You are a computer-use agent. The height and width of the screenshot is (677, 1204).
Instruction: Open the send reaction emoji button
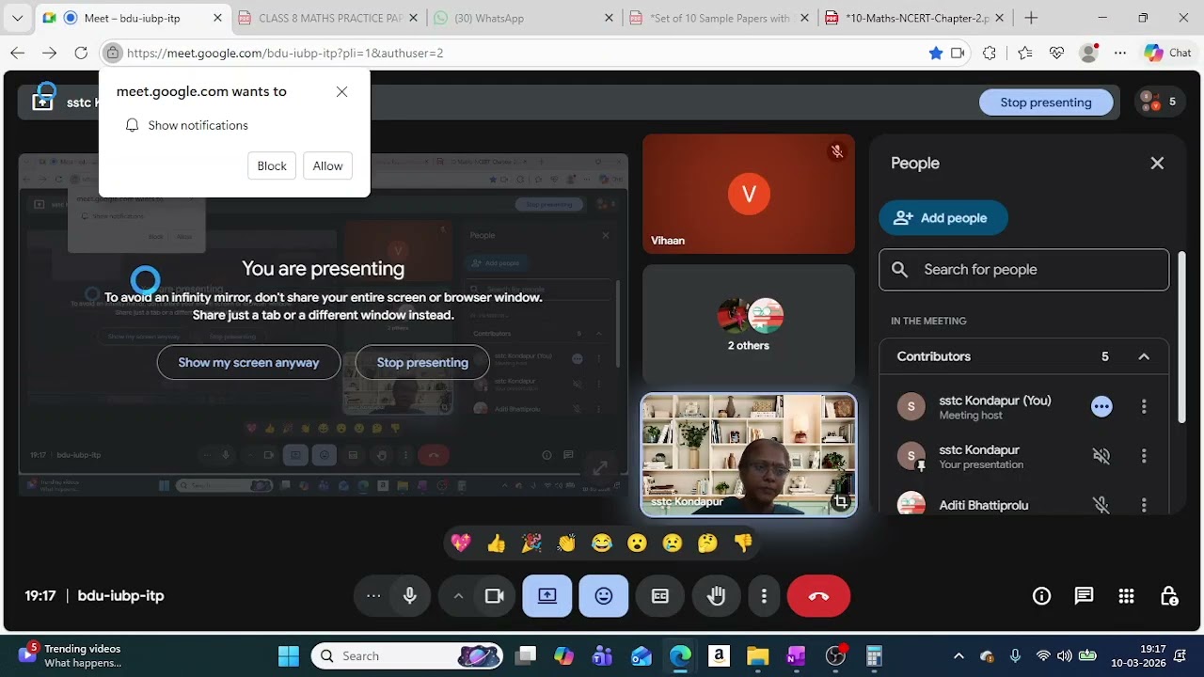point(604,596)
